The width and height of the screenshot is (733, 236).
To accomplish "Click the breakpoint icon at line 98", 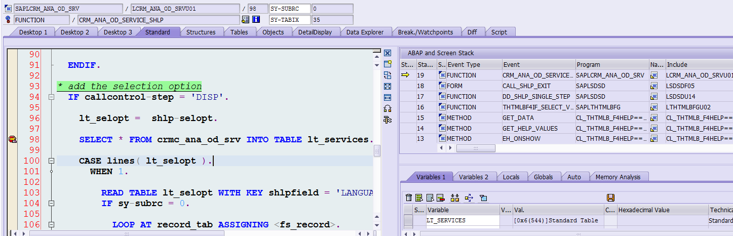I will [12, 139].
